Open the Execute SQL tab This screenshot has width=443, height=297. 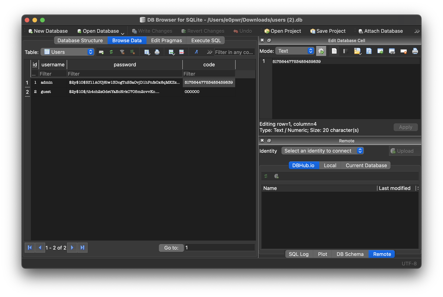pos(206,40)
